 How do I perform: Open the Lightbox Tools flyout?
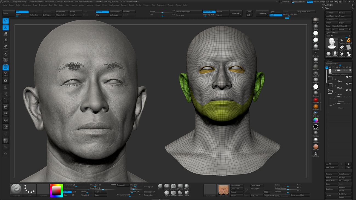point(332,33)
